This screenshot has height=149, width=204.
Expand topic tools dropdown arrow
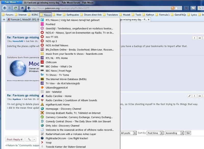click(34, 140)
